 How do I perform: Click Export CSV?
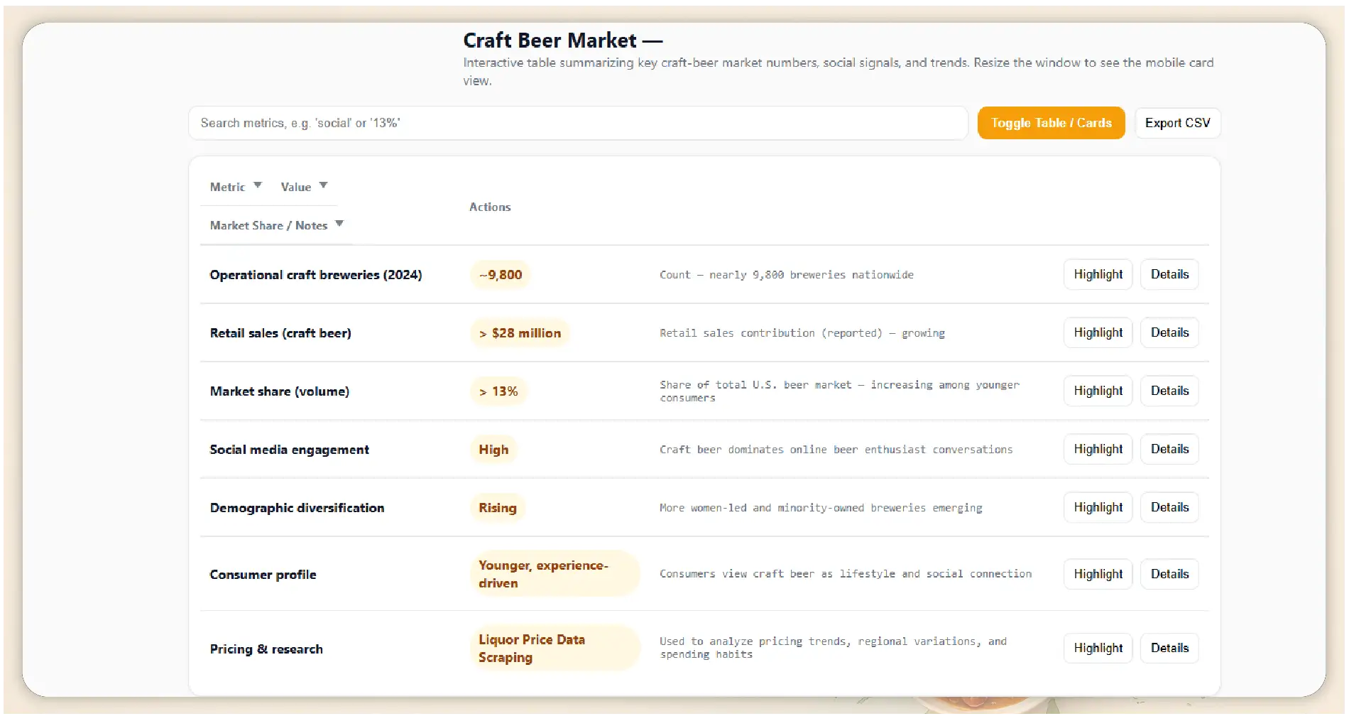coord(1177,122)
